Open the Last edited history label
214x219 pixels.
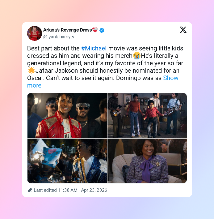[x=45, y=190]
